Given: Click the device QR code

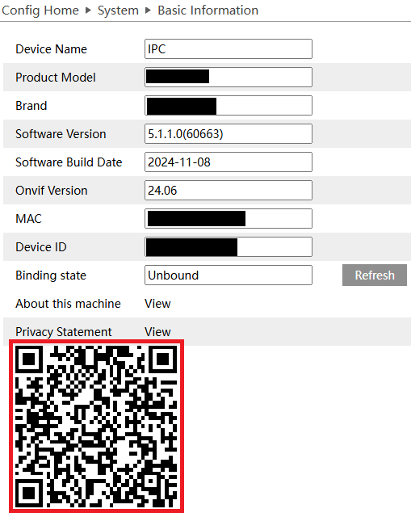Looking at the screenshot, I should tap(96, 426).
